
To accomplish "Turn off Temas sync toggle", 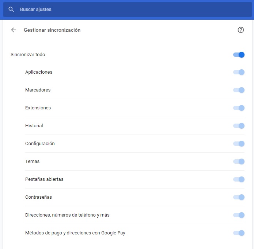I will (239, 162).
